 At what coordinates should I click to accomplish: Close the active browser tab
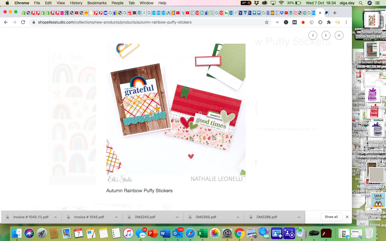pyautogui.click(x=320, y=13)
